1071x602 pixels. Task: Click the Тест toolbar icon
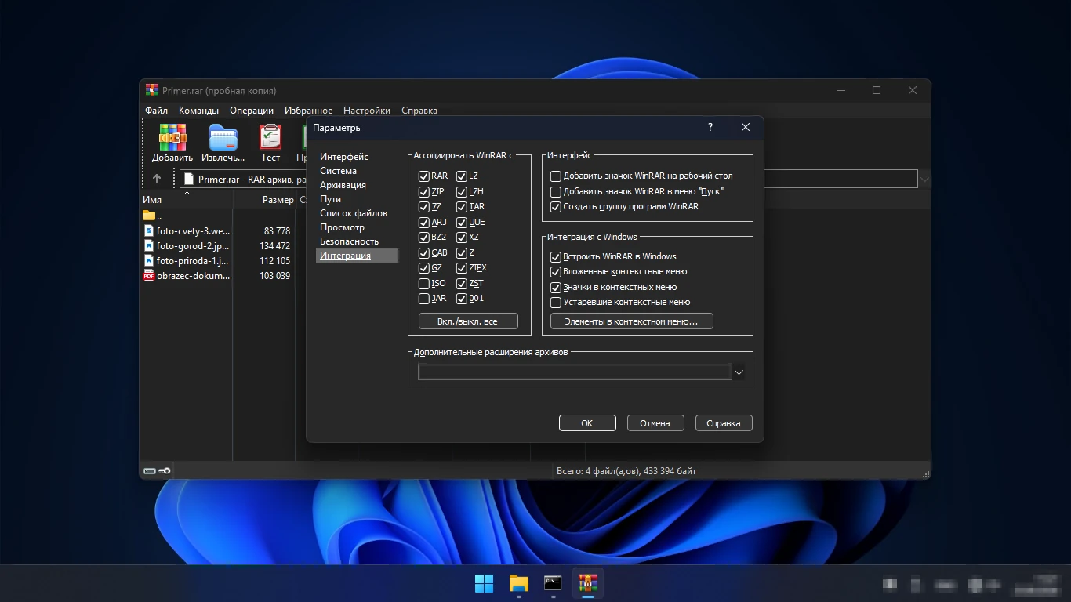tap(270, 137)
